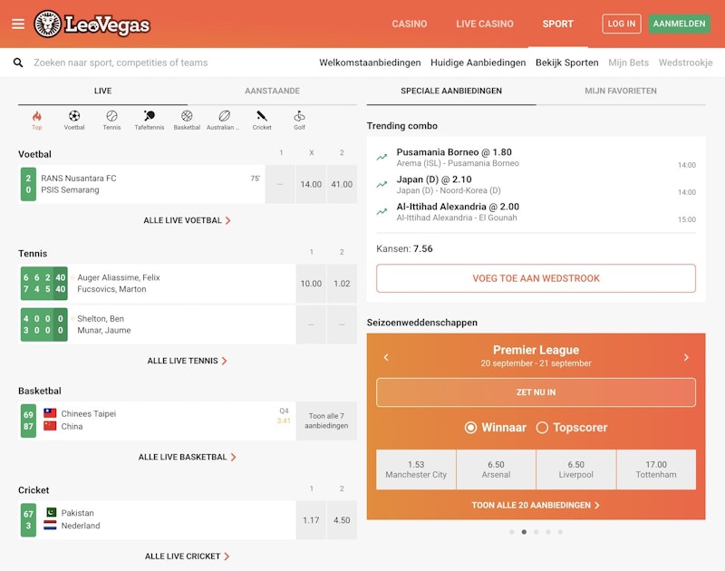Select the Basketbal sport icon

[x=187, y=121]
